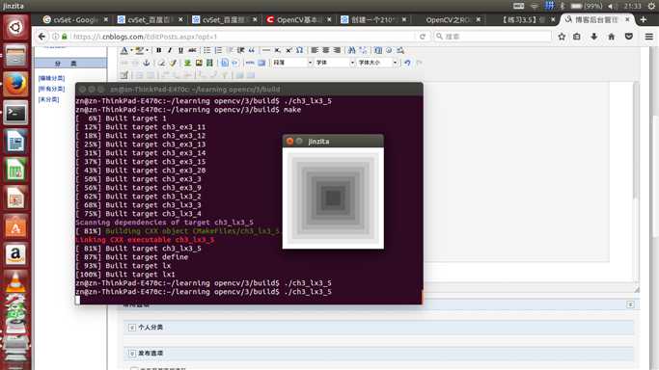Screen dimensions: 659x370
Task: Insert a special character with Omega icon
Action: tap(299, 50)
